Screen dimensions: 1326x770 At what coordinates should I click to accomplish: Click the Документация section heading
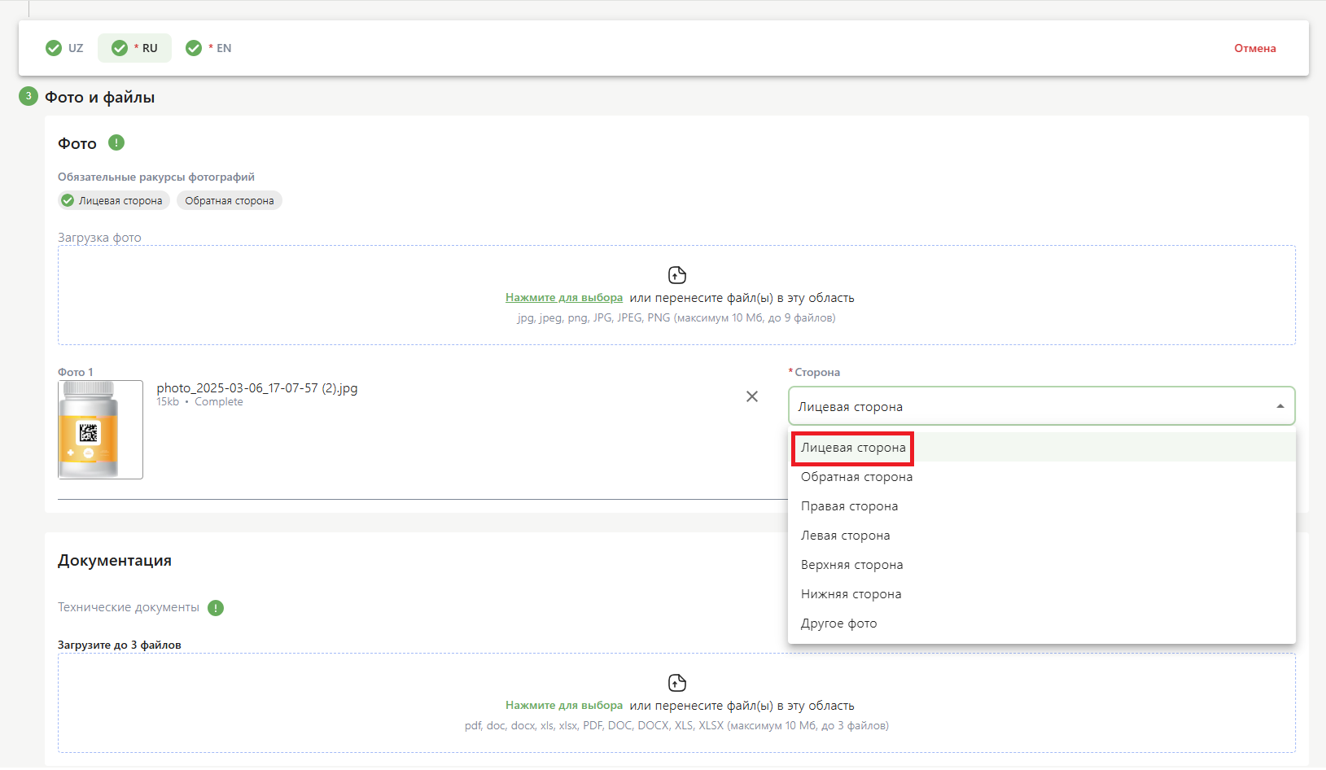pyautogui.click(x=115, y=561)
